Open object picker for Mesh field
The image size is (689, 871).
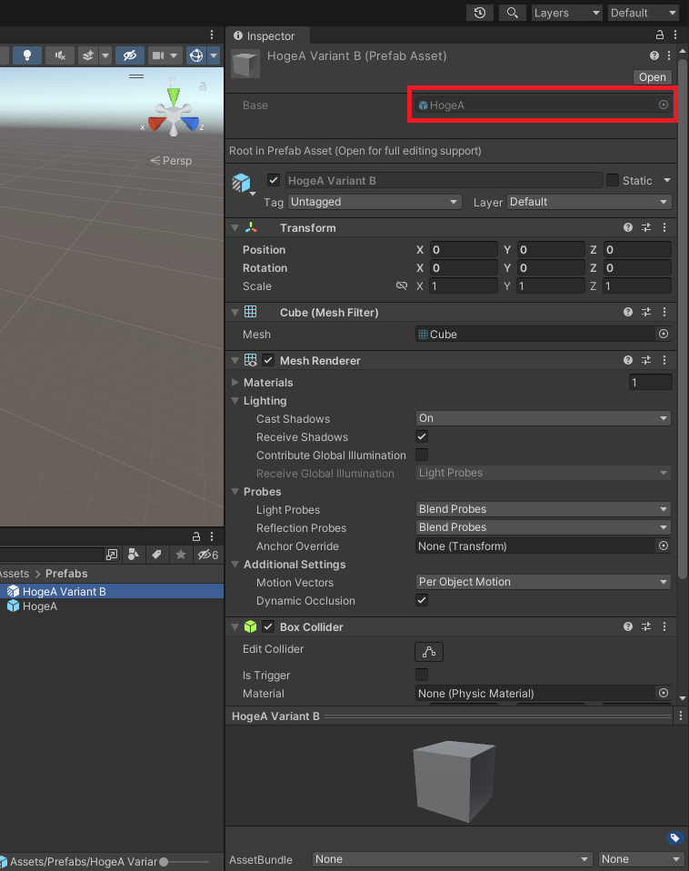[663, 334]
